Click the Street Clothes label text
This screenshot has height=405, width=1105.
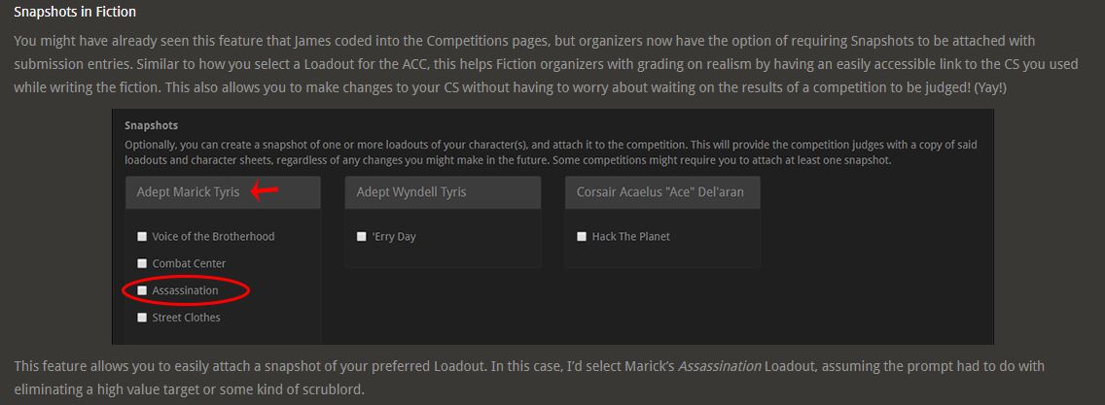coord(186,318)
